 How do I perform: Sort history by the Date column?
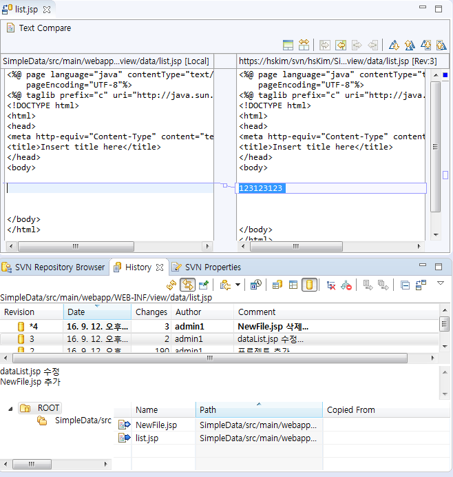pyautogui.click(x=97, y=312)
